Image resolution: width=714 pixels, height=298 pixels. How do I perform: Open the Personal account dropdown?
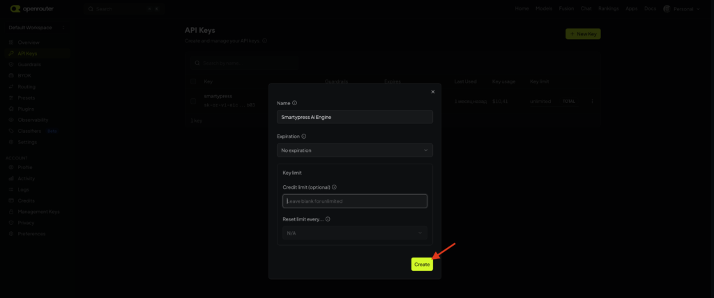pyautogui.click(x=682, y=8)
